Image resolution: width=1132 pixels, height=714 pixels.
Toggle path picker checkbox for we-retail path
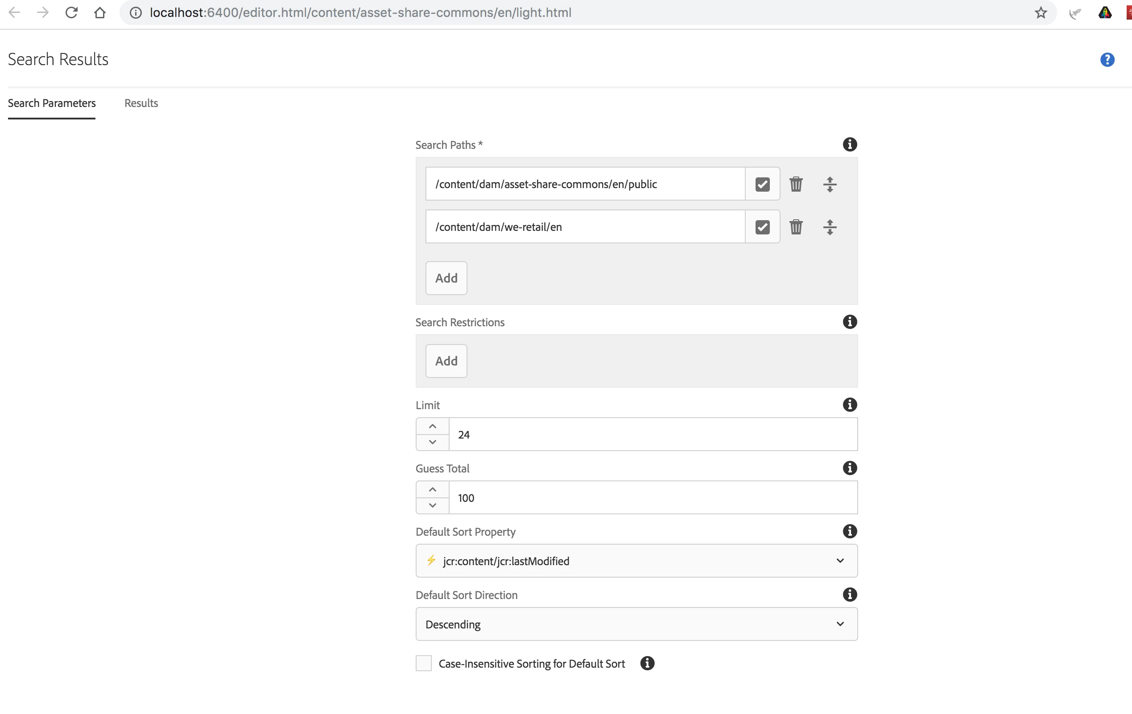[x=762, y=227]
